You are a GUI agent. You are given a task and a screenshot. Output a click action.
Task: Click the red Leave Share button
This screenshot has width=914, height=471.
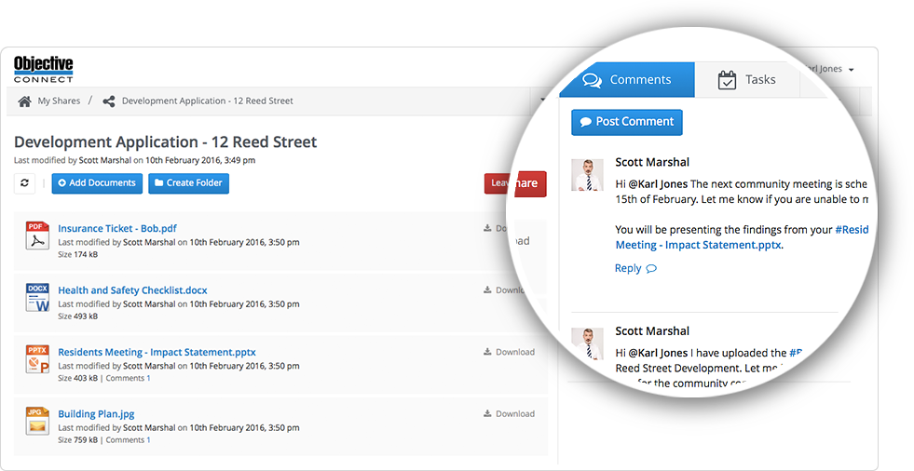[x=514, y=182]
